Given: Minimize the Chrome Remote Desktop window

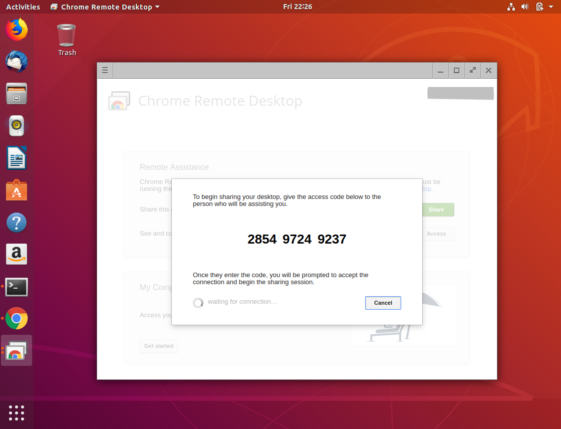Looking at the screenshot, I should pyautogui.click(x=440, y=70).
